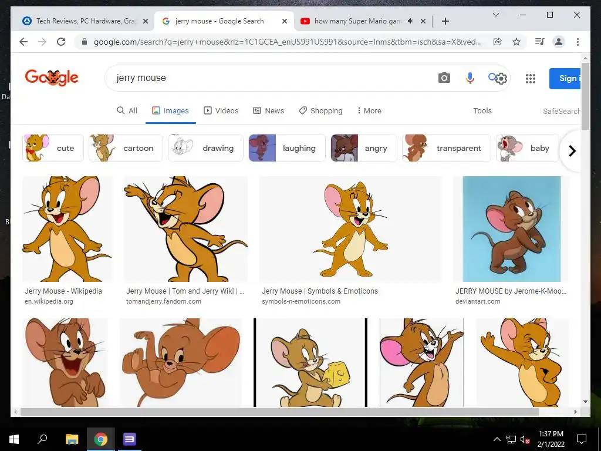Open Google search settings gear

pos(501,79)
